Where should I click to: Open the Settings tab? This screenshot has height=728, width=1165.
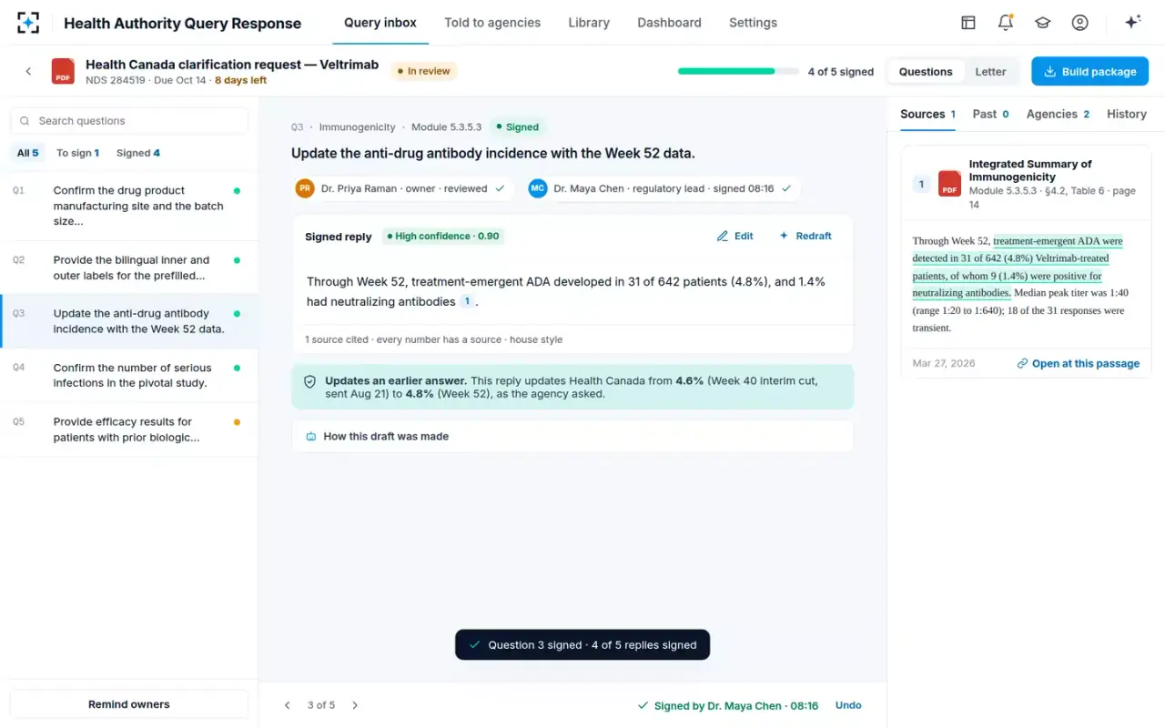click(x=753, y=23)
